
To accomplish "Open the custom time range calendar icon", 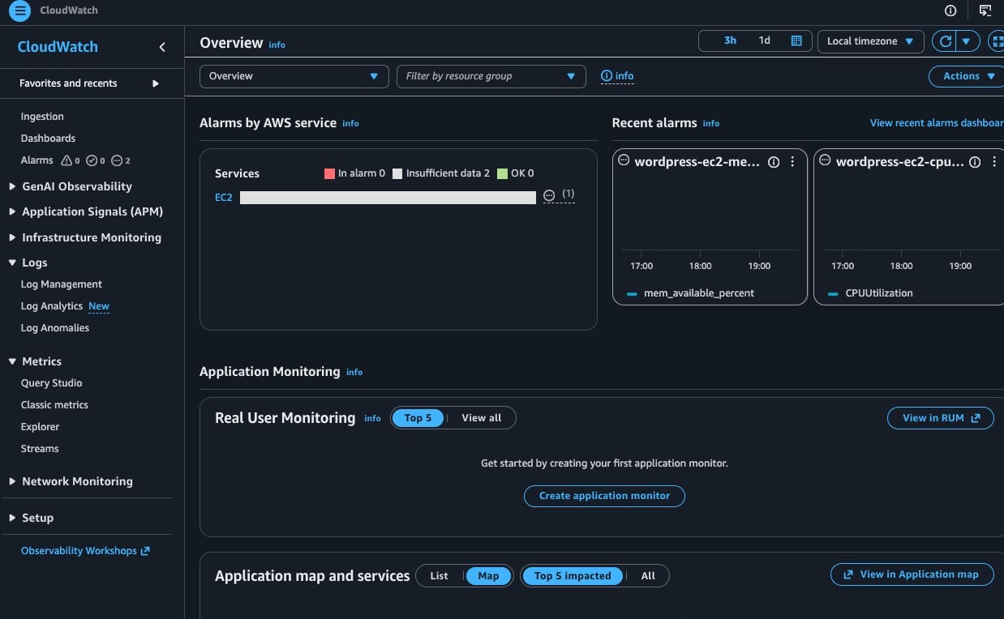I will [796, 41].
